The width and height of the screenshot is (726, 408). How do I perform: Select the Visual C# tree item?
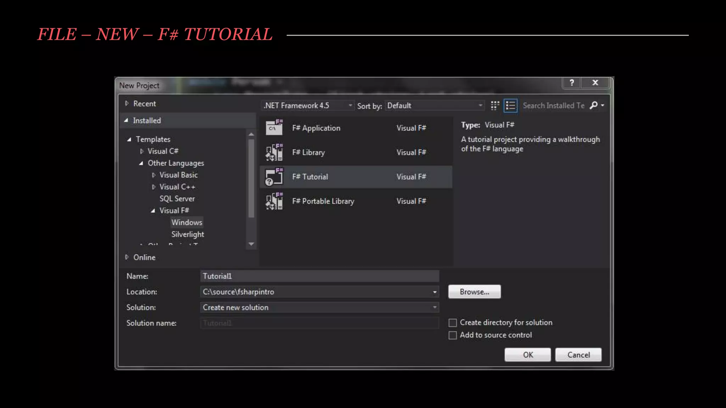point(163,151)
